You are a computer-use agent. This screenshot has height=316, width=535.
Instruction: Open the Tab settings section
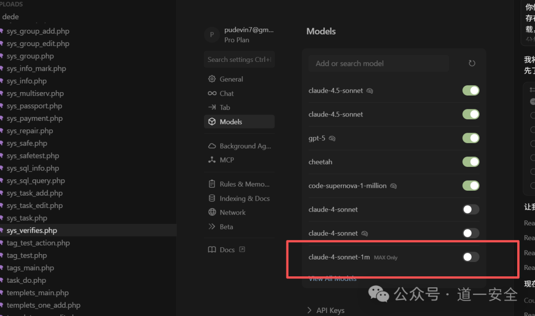(x=225, y=107)
